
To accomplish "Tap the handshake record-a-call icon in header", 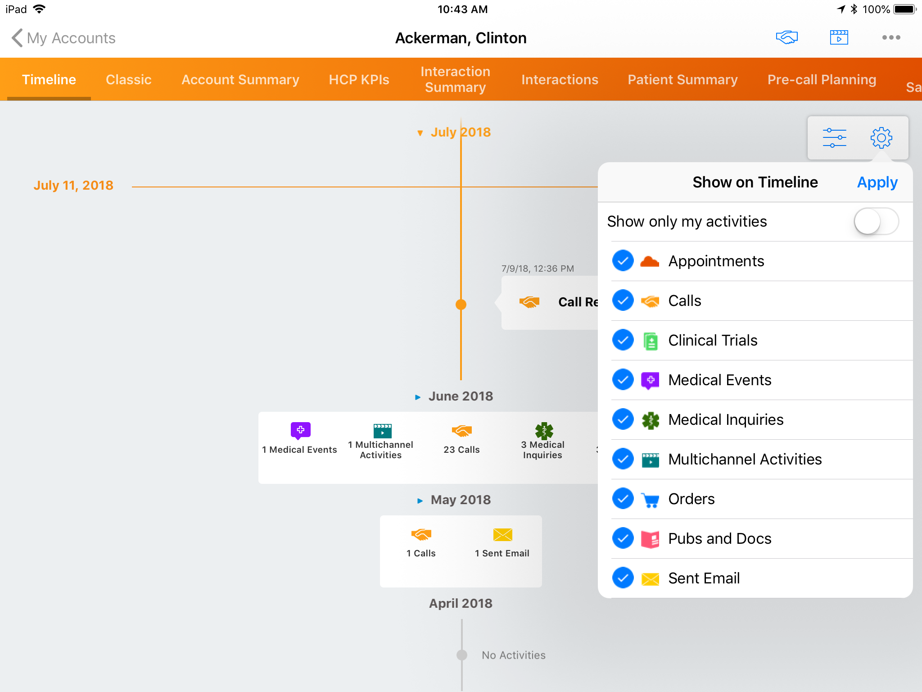I will point(786,37).
